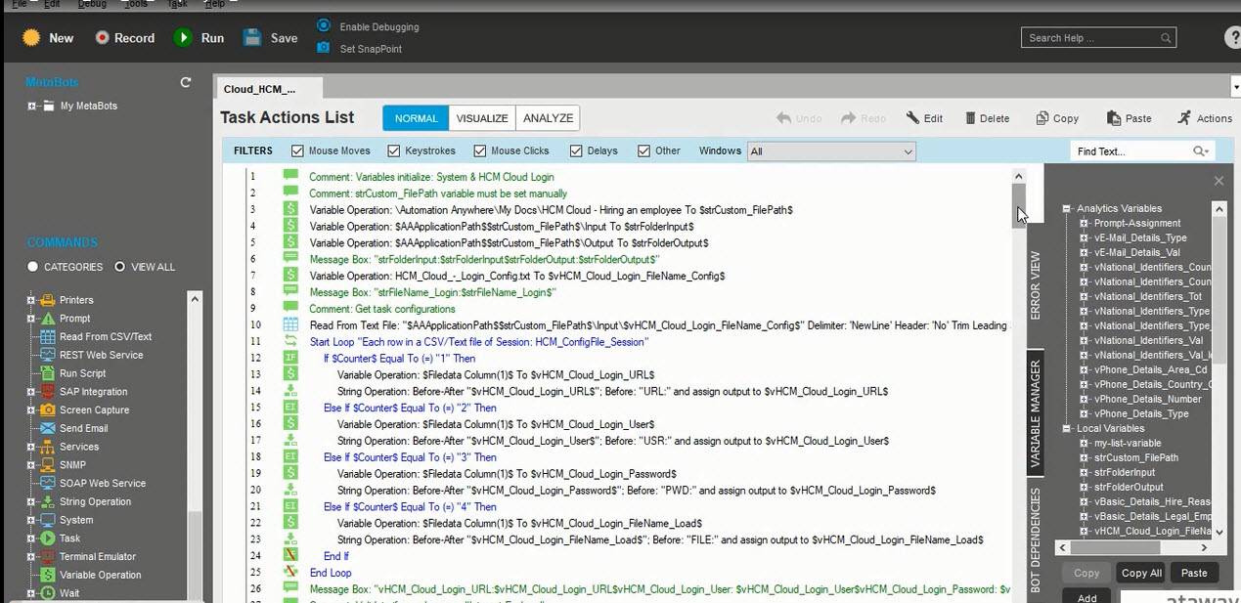Uncheck the Mouse Moves filter
Screen dimensions: 1241x603
[298, 151]
